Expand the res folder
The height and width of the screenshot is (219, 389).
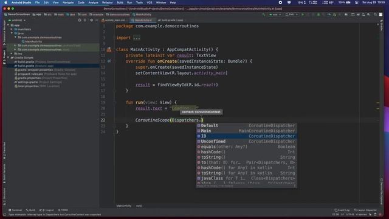pyautogui.click(x=12, y=54)
